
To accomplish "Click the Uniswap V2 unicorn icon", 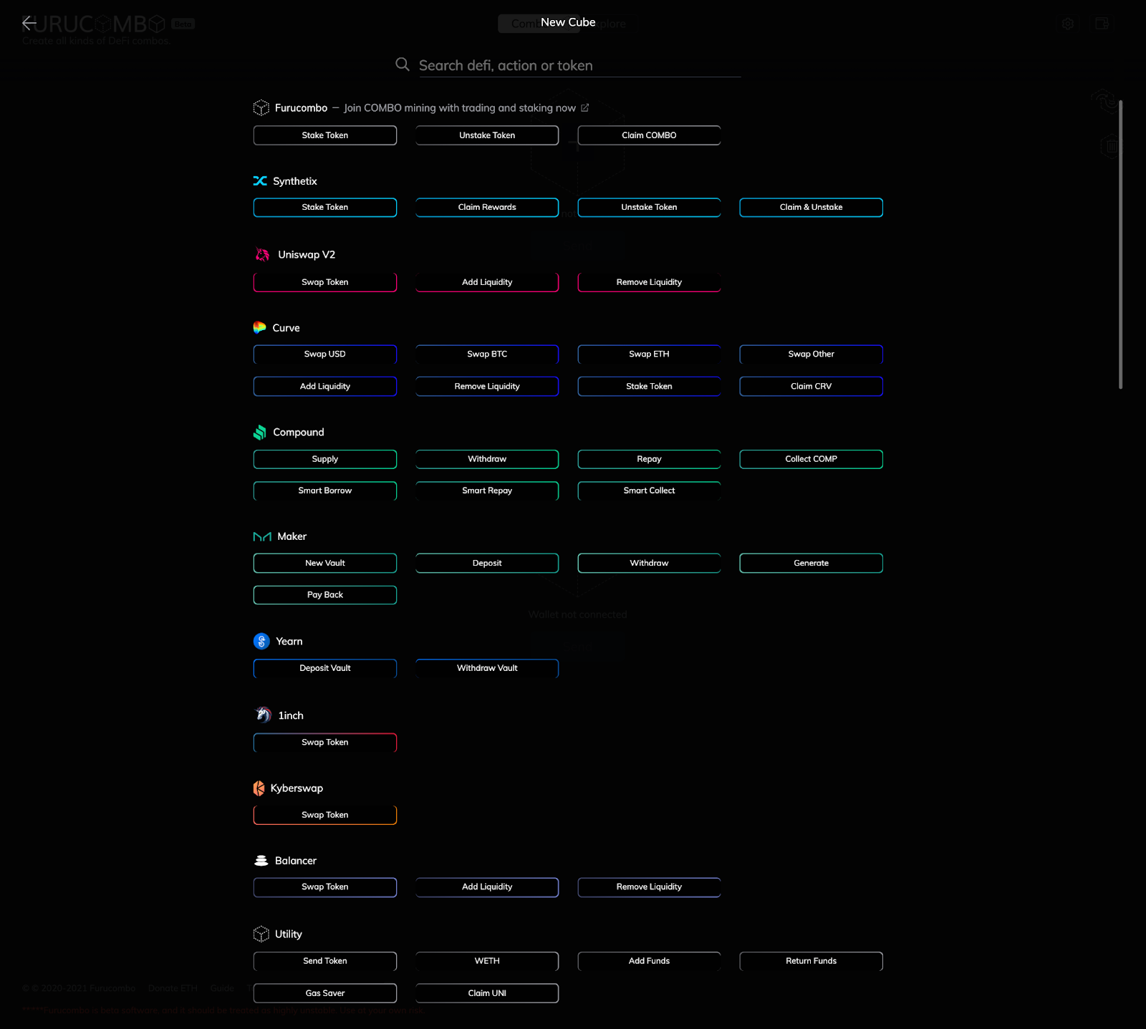I will [x=263, y=255].
